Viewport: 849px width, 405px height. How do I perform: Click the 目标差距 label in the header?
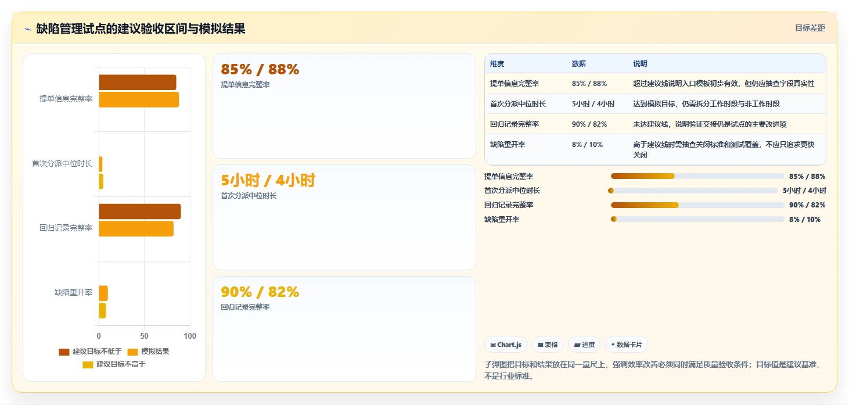click(x=810, y=28)
